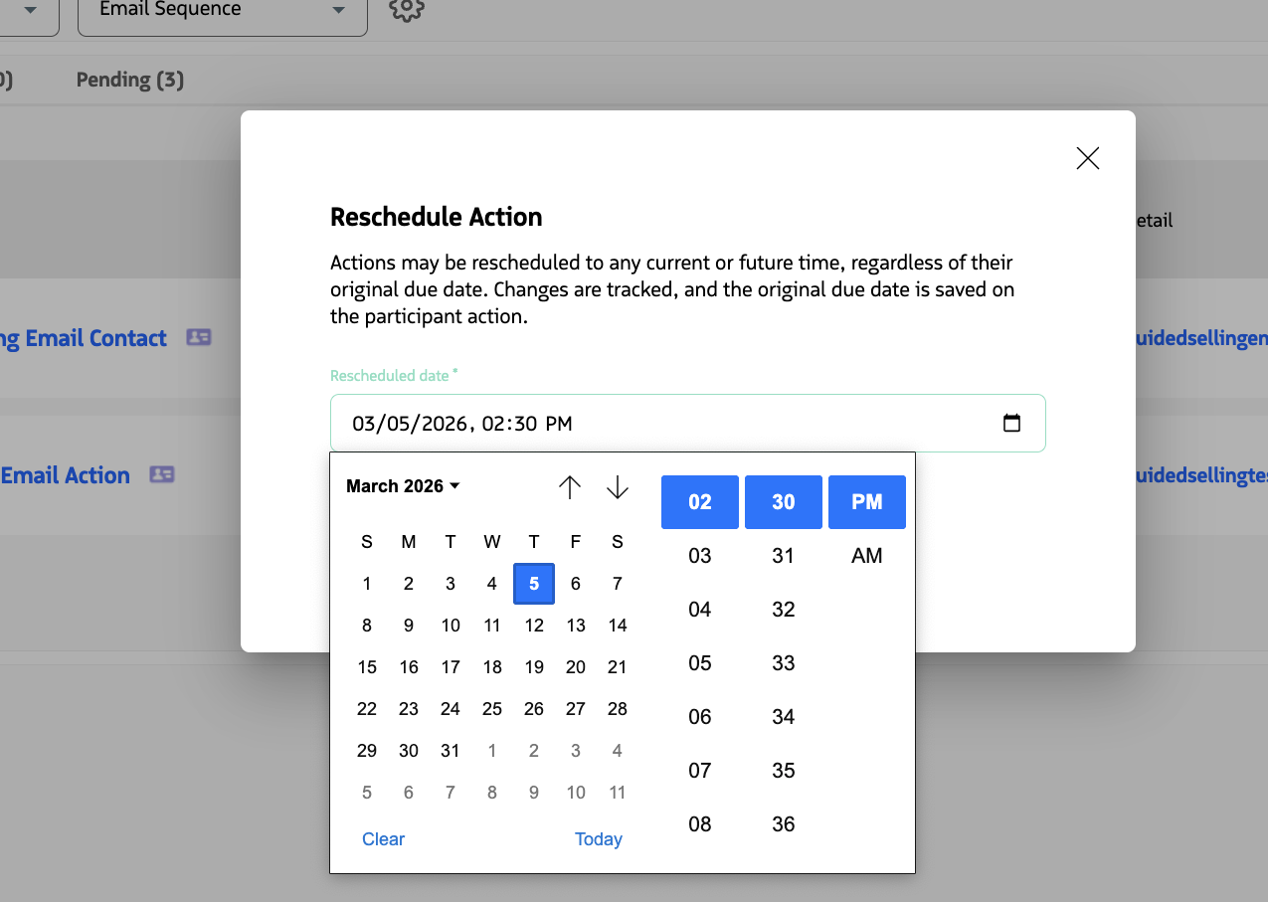Image resolution: width=1268 pixels, height=902 pixels.
Task: Click inside the Rescheduled date input field
Action: 597,423
